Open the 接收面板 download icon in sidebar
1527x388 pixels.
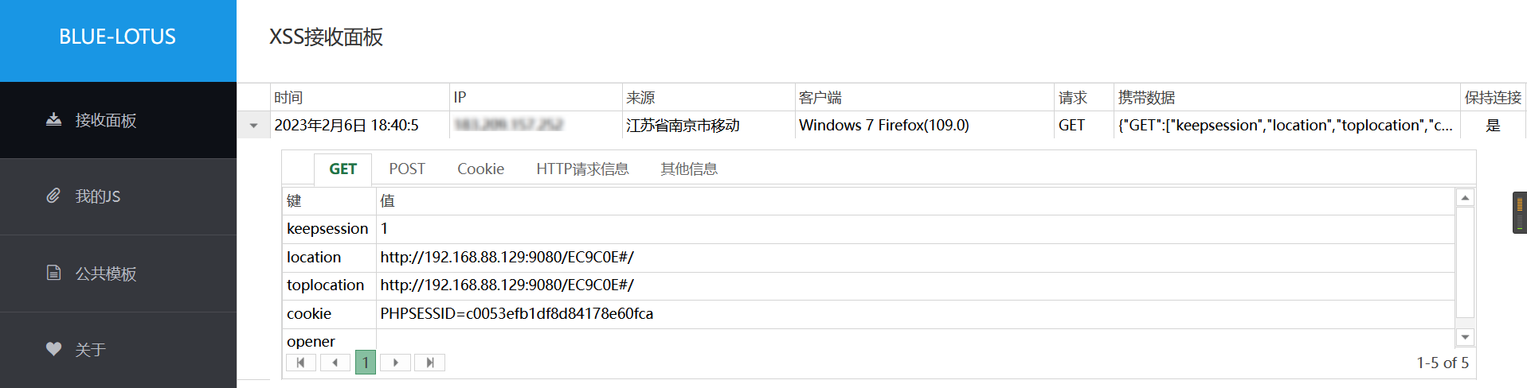[x=53, y=120]
